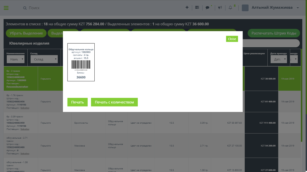This screenshot has width=307, height=172.
Task: Click price KZT 61 400.00 cell
Action: (261, 101)
